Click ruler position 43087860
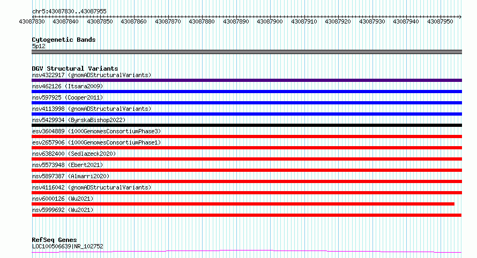 point(133,21)
